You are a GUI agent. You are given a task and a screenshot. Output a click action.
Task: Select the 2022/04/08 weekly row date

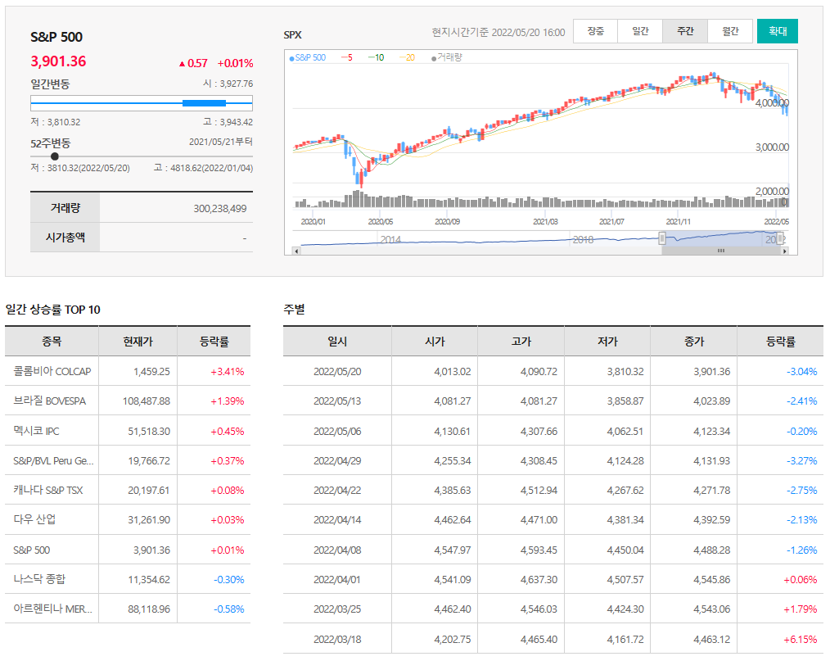point(337,550)
